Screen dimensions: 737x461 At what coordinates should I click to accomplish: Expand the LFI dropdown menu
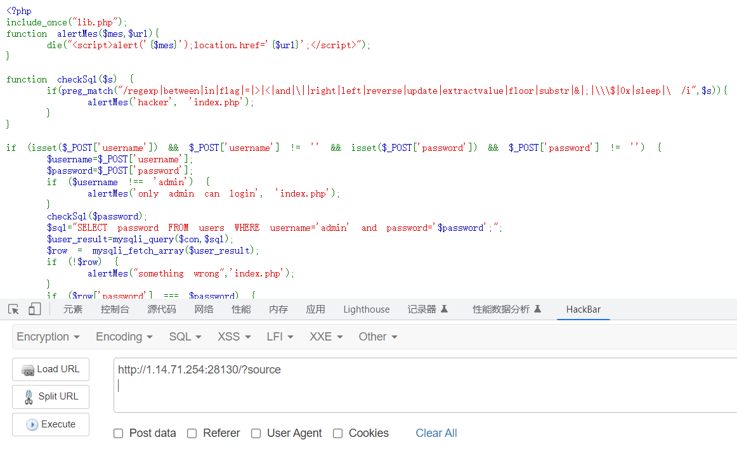280,337
